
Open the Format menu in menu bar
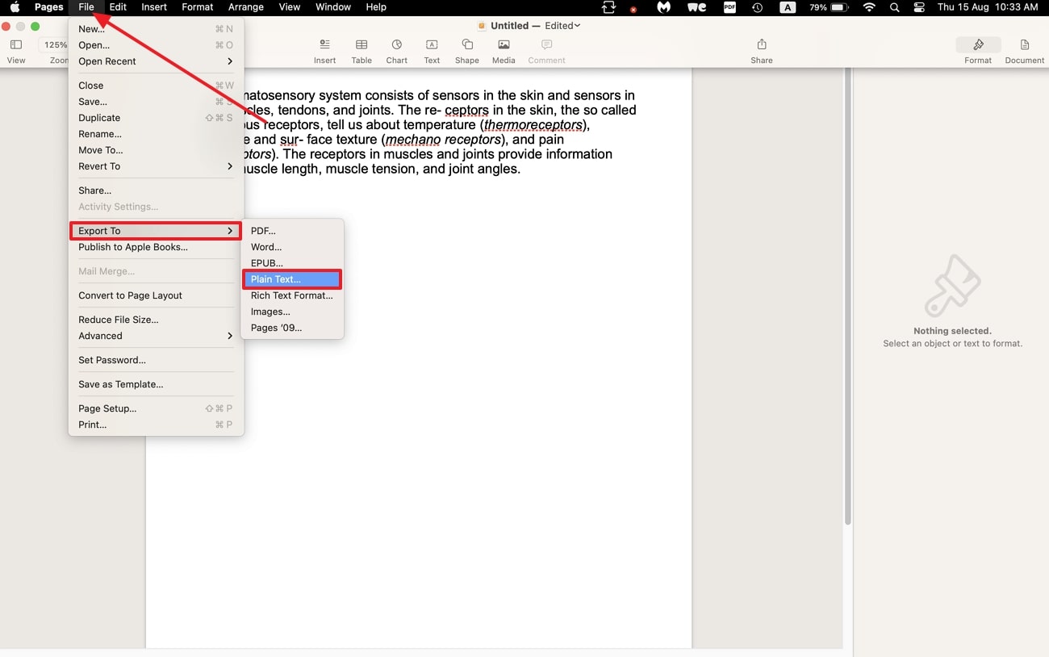(x=198, y=7)
